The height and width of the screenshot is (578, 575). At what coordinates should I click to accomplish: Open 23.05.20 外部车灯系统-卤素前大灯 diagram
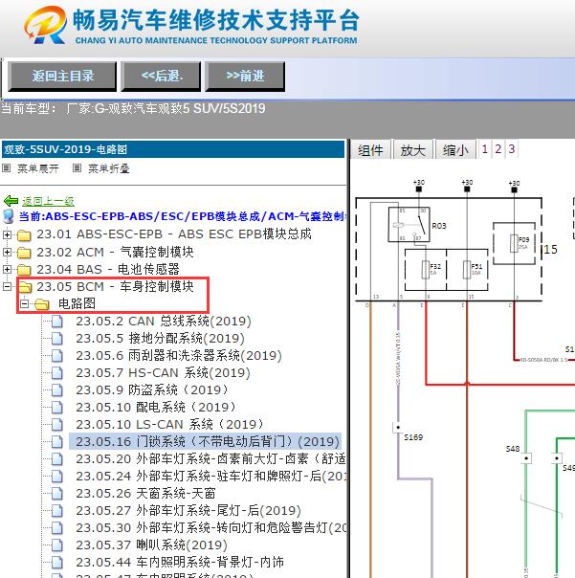tap(210, 459)
